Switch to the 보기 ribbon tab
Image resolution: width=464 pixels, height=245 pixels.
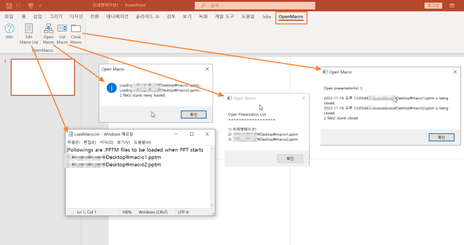click(x=187, y=17)
